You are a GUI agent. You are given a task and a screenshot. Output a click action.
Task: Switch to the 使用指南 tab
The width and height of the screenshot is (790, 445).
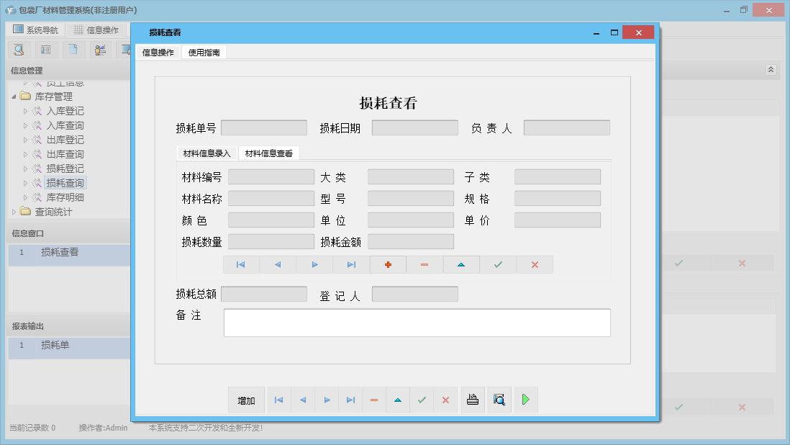click(203, 51)
